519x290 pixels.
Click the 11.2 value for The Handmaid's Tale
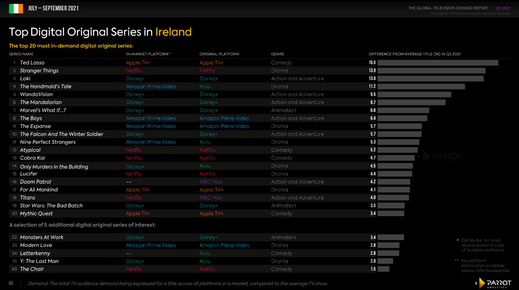(x=372, y=86)
